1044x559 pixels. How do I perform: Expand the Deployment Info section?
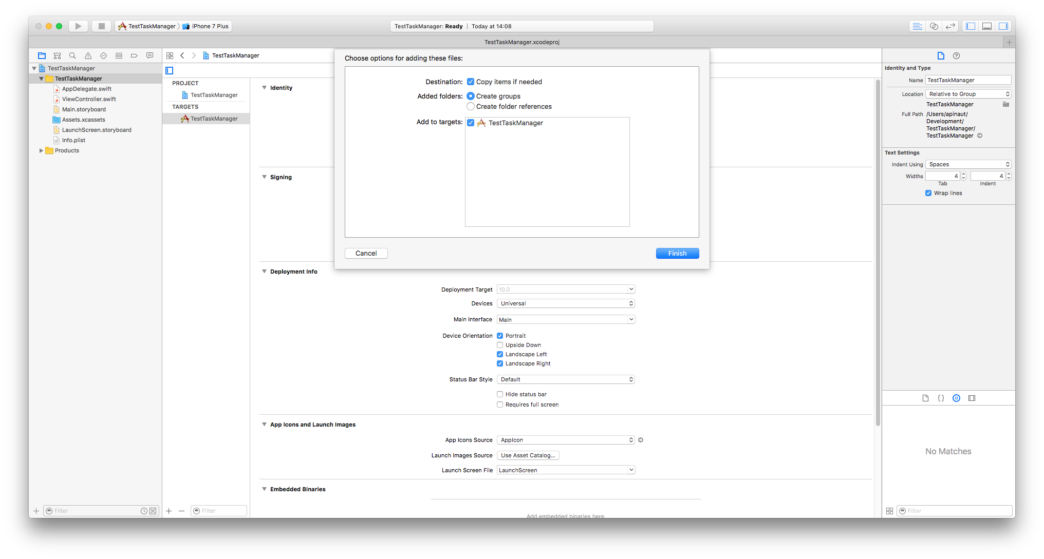[265, 271]
